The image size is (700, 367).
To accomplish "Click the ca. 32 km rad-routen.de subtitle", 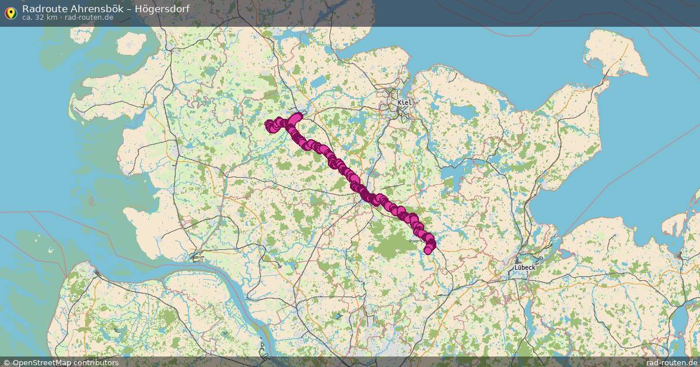I will point(68,18).
